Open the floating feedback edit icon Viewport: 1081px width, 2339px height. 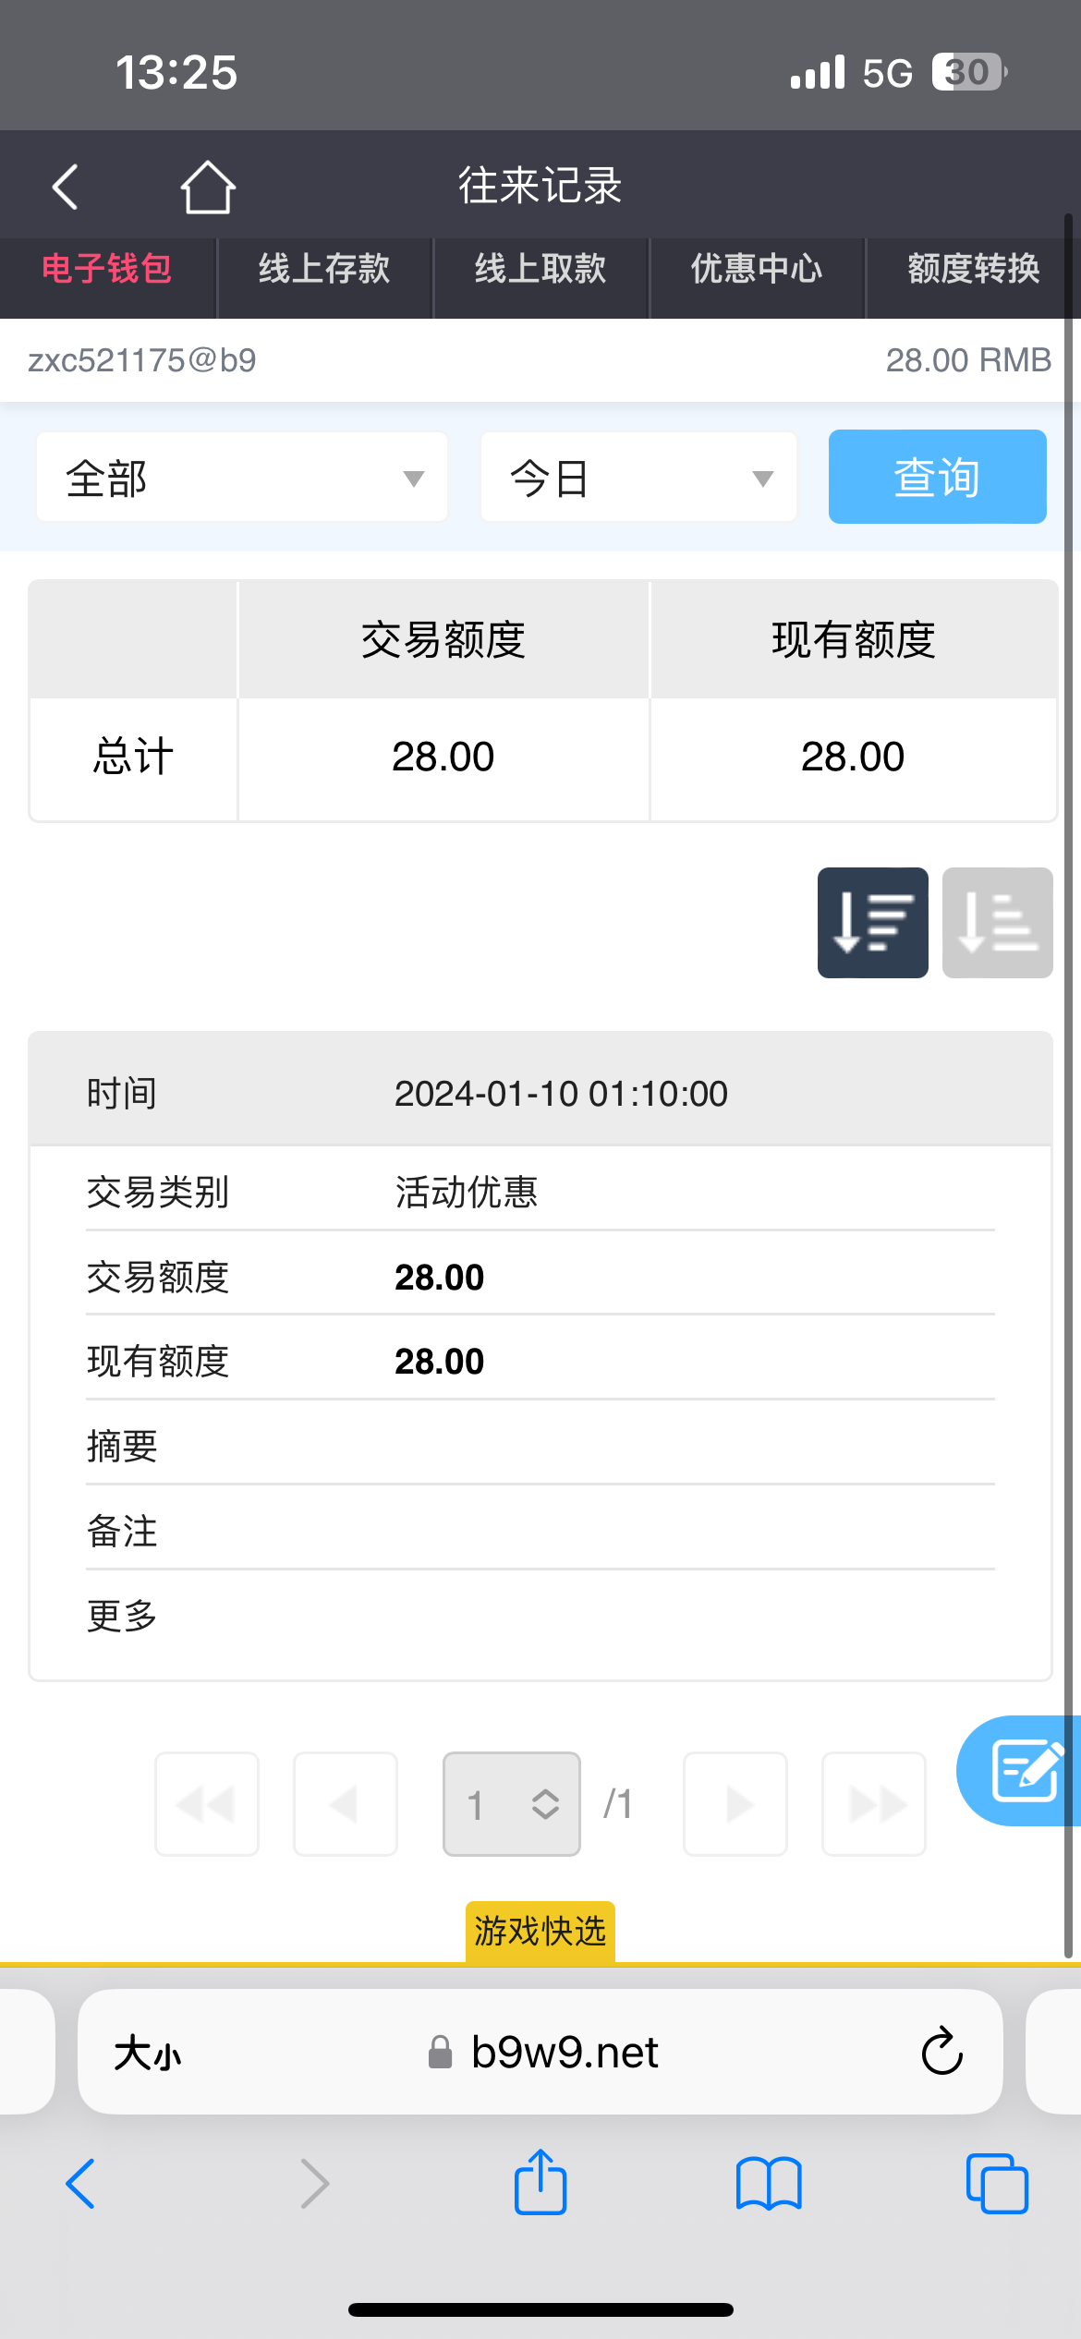(1023, 1770)
